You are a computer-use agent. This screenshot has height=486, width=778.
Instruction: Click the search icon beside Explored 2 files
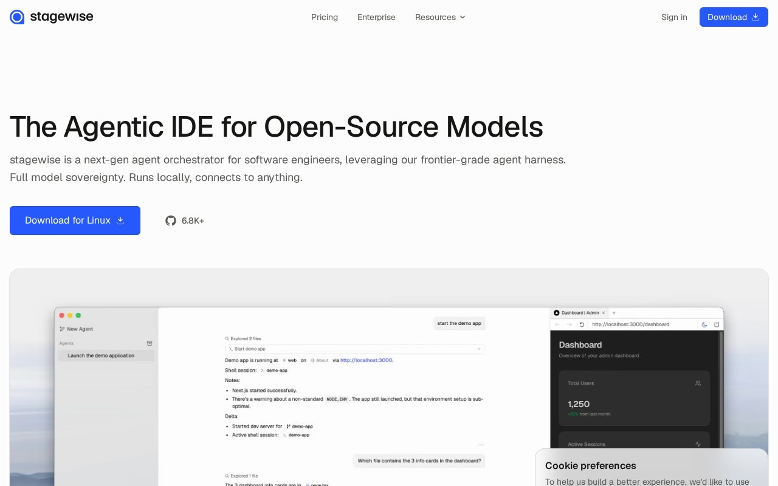click(x=227, y=339)
